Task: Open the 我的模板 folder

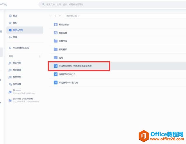Action: tap(117, 49)
